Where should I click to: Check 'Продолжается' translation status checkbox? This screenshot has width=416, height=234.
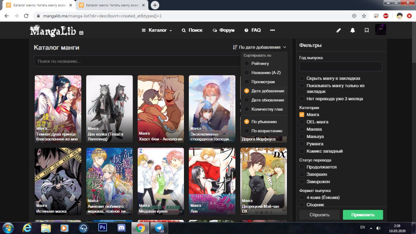click(302, 167)
